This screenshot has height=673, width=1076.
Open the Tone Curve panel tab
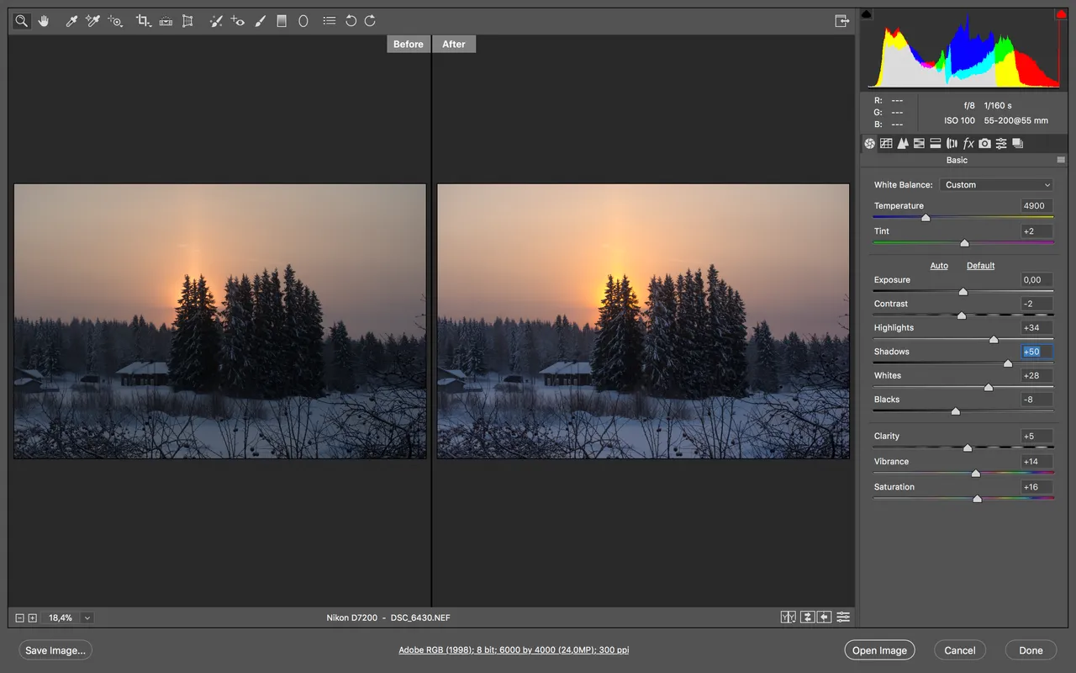[886, 144]
